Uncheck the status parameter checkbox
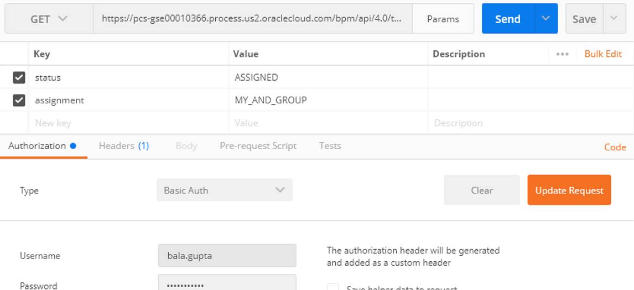The width and height of the screenshot is (634, 290). point(19,77)
